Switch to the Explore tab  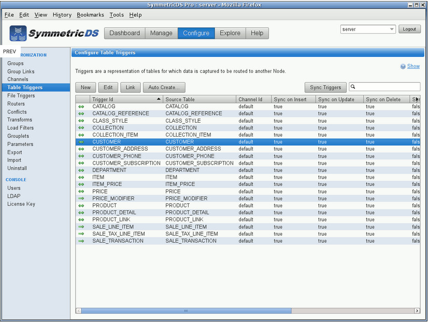pos(230,33)
